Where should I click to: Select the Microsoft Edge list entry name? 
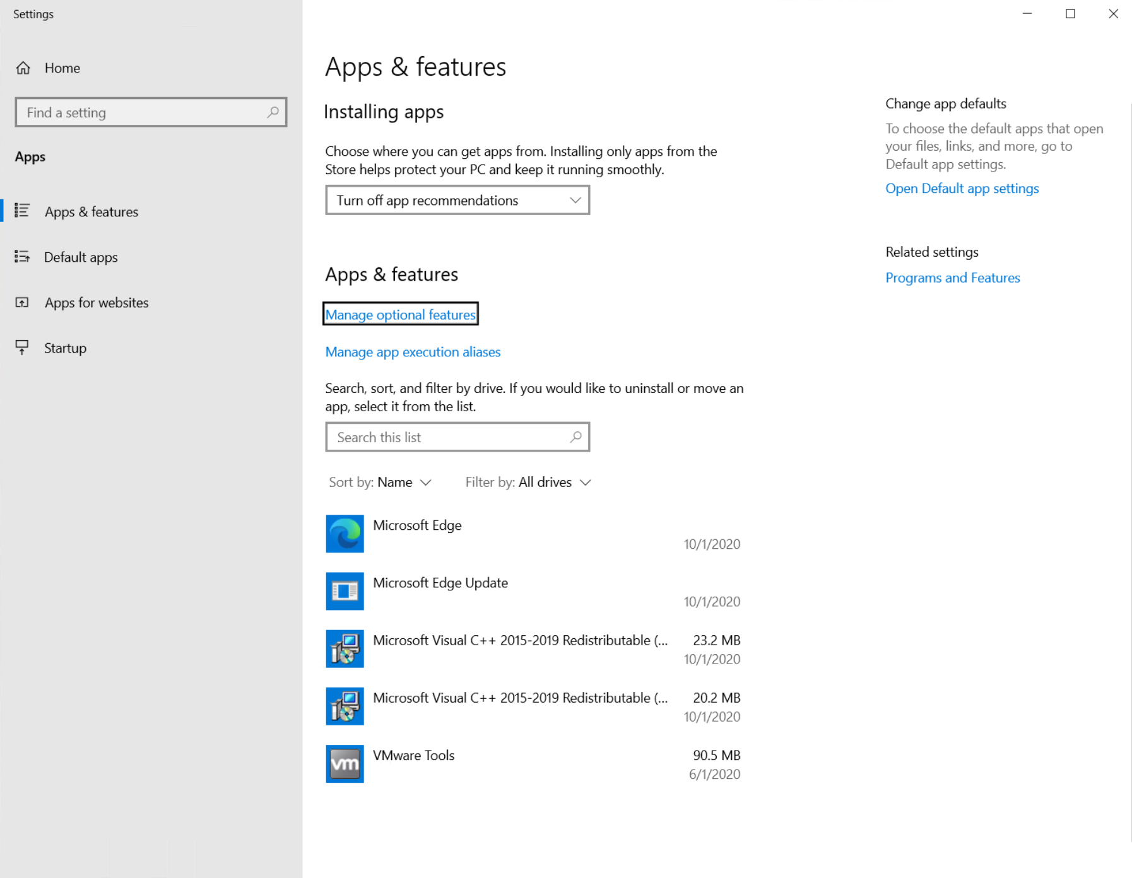pos(417,525)
